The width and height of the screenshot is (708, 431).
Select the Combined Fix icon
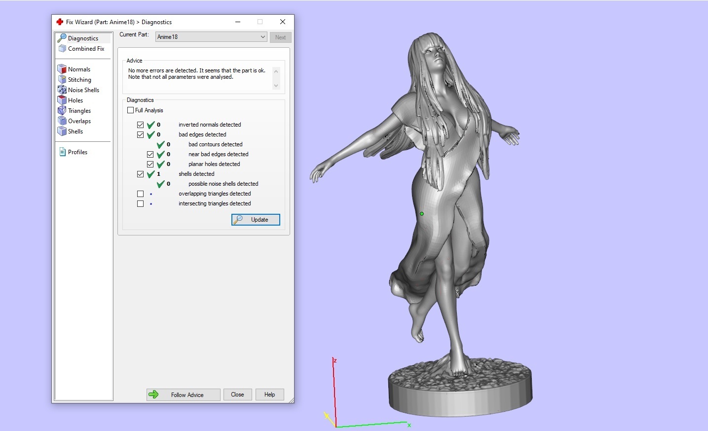click(62, 48)
